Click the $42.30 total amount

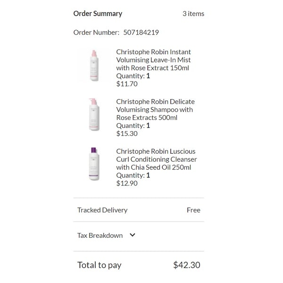(187, 265)
